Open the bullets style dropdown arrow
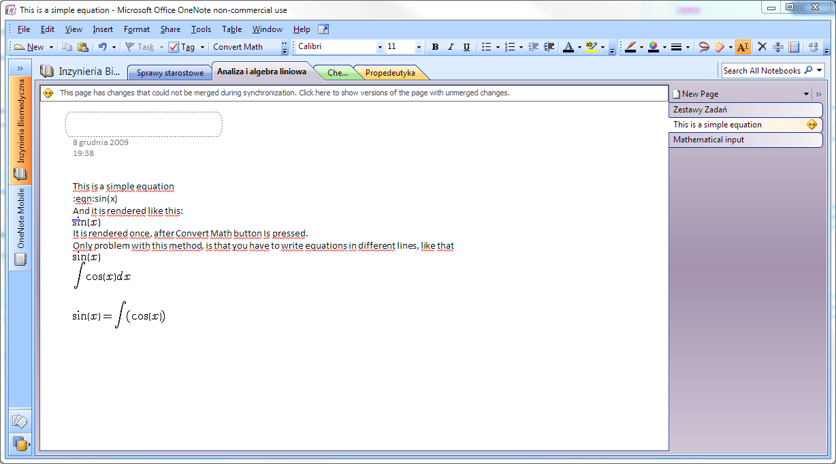This screenshot has height=464, width=836. pyautogui.click(x=498, y=47)
